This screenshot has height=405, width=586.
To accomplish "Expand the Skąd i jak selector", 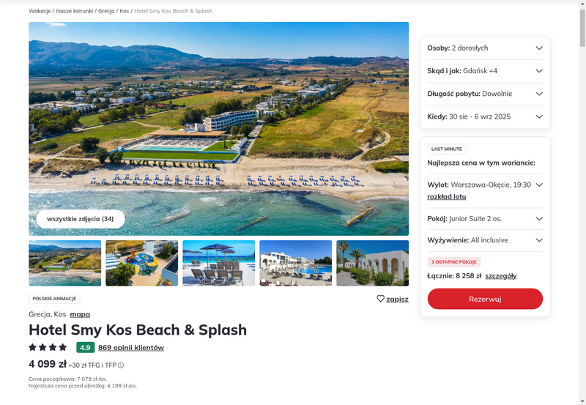I will point(485,71).
